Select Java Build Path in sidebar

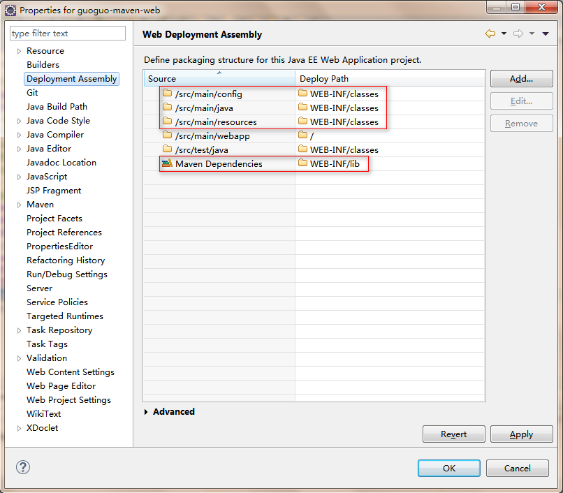point(57,107)
